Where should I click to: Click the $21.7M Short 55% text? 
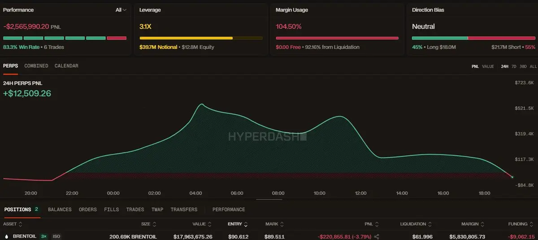pyautogui.click(x=513, y=47)
